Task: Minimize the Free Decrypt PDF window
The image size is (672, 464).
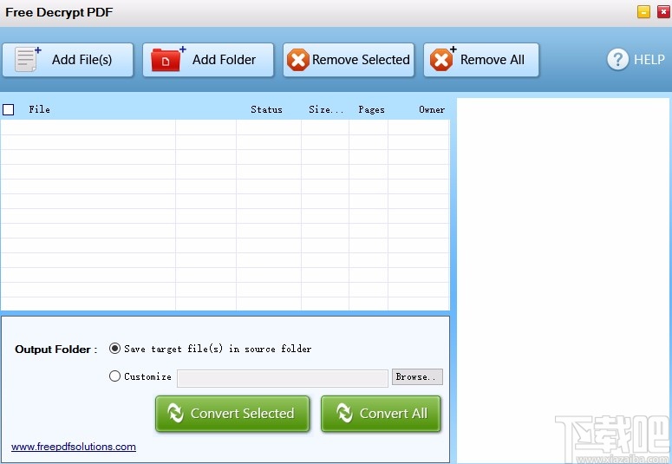Action: 643,11
